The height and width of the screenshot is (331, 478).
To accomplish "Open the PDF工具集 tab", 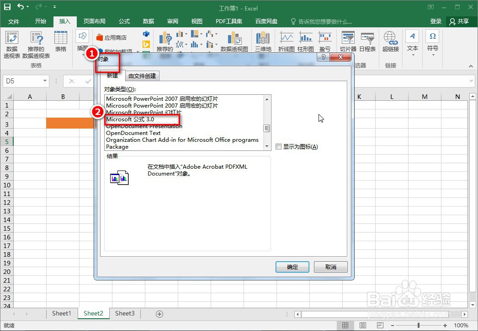I will (x=228, y=21).
